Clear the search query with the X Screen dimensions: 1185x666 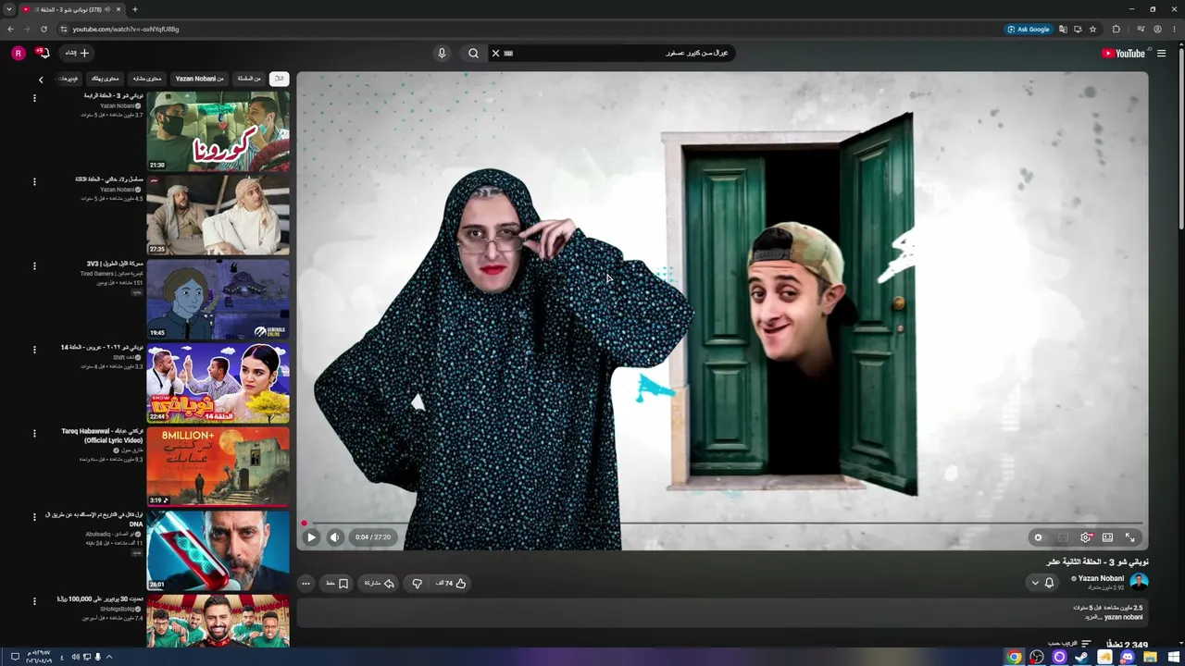pos(495,54)
